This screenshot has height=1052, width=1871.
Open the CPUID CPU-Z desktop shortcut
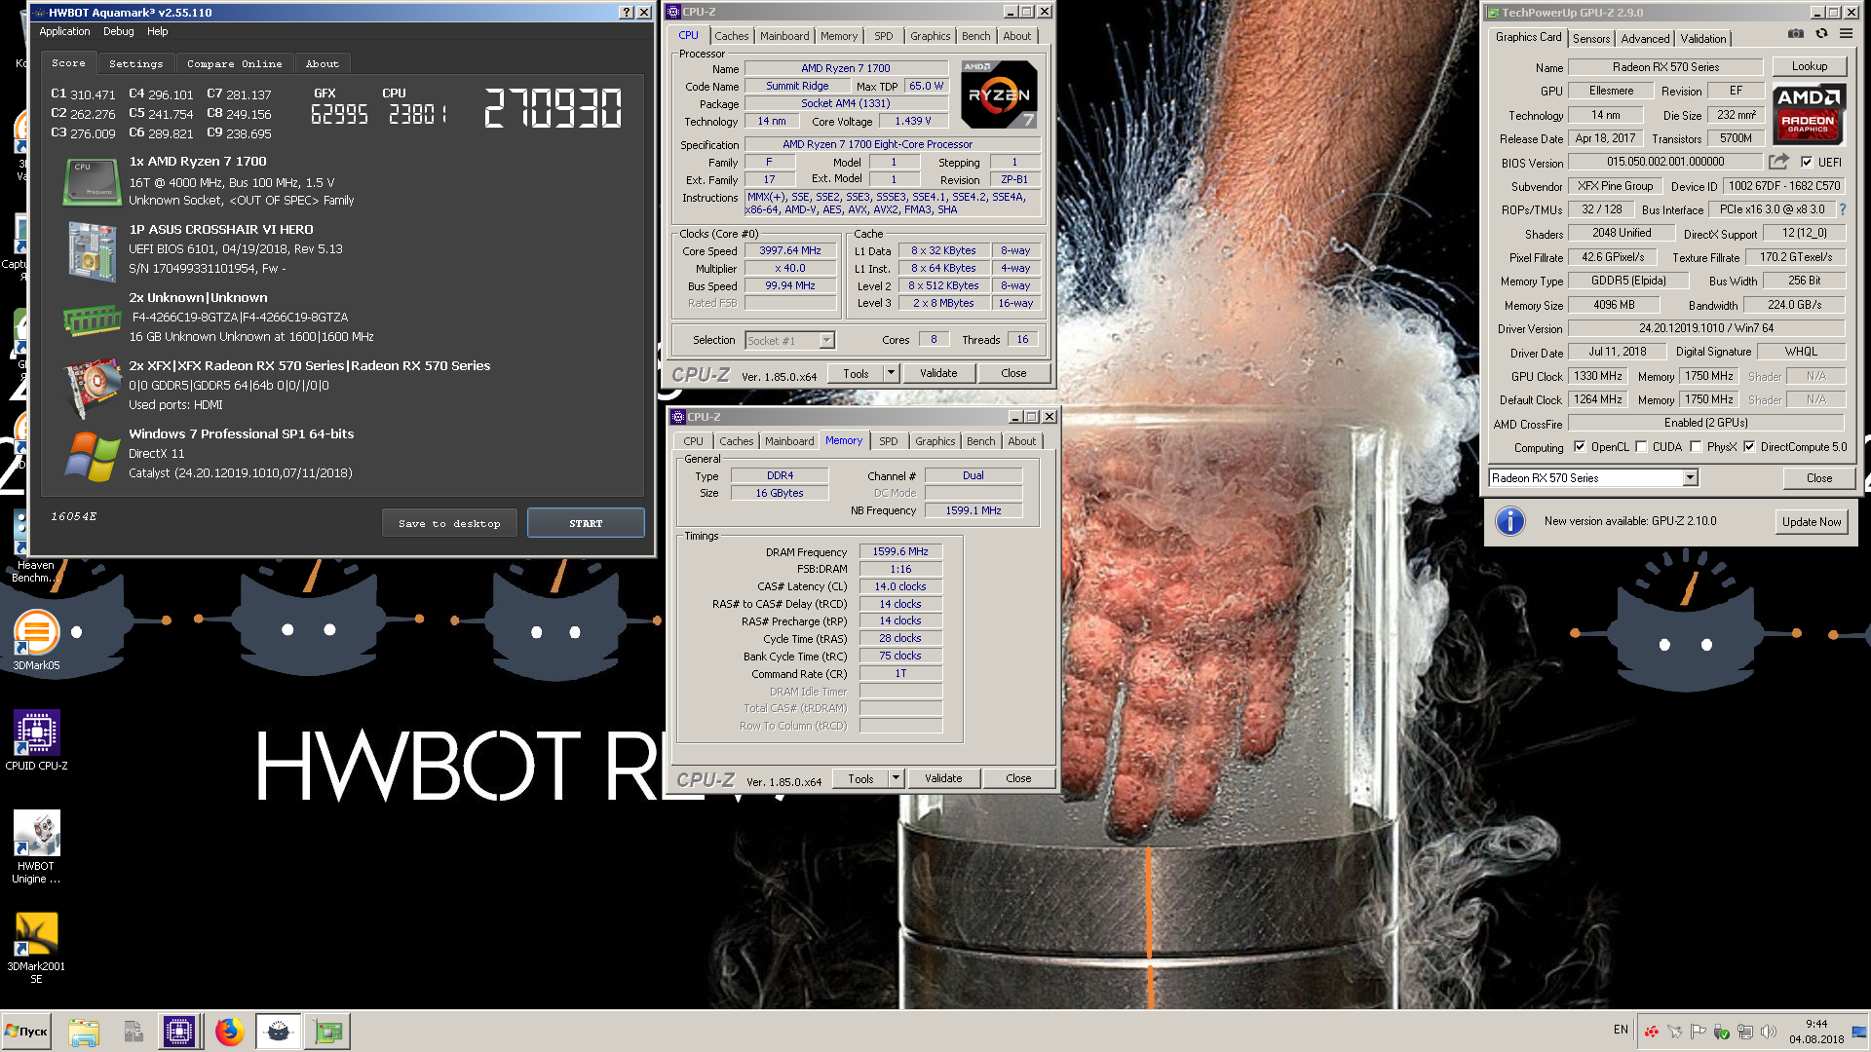(36, 740)
